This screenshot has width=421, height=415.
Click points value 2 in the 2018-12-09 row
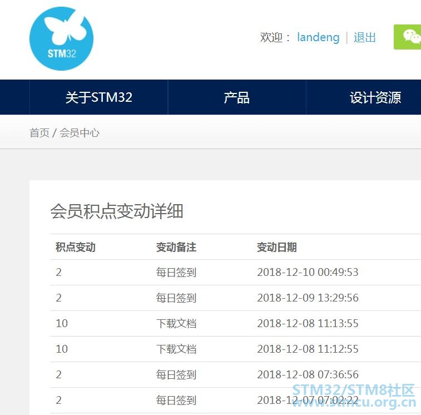59,298
